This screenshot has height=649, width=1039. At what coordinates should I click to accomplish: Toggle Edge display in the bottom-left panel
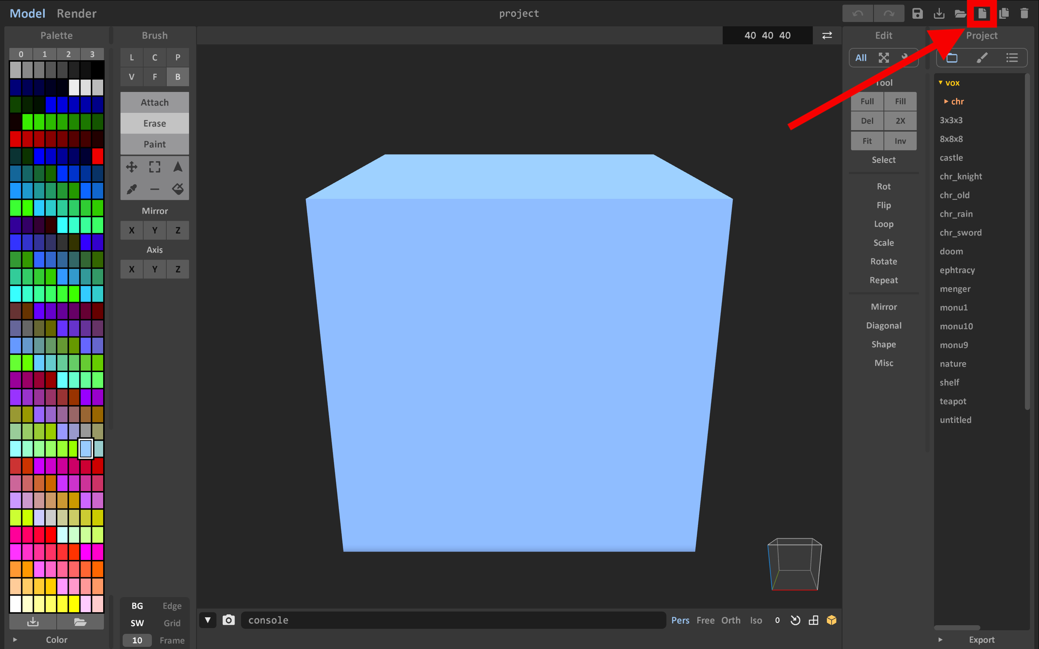[172, 606]
